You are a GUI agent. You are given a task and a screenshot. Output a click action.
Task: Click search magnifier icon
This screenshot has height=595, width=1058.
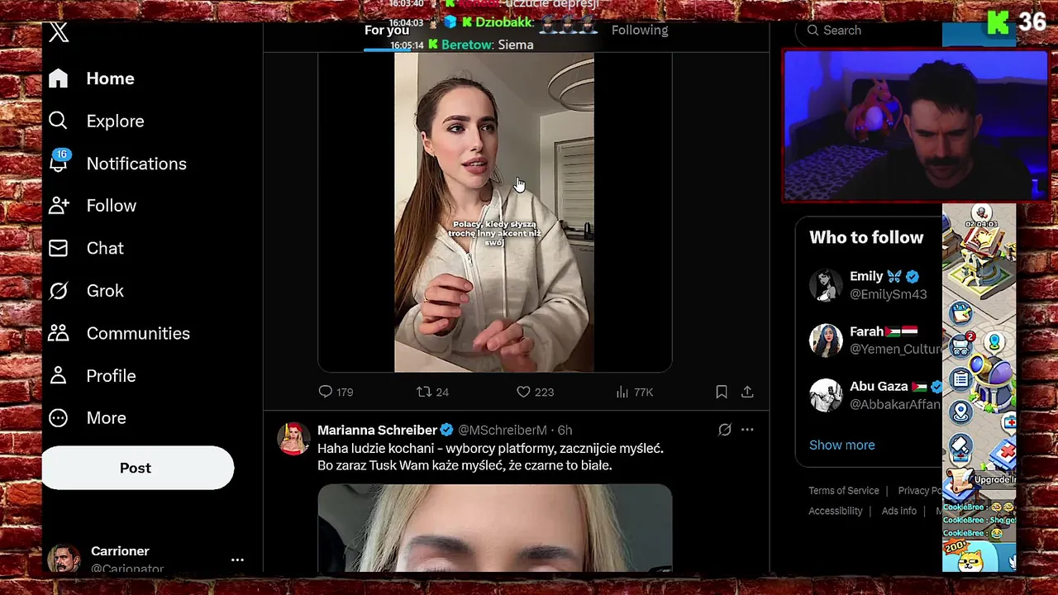[x=813, y=31]
